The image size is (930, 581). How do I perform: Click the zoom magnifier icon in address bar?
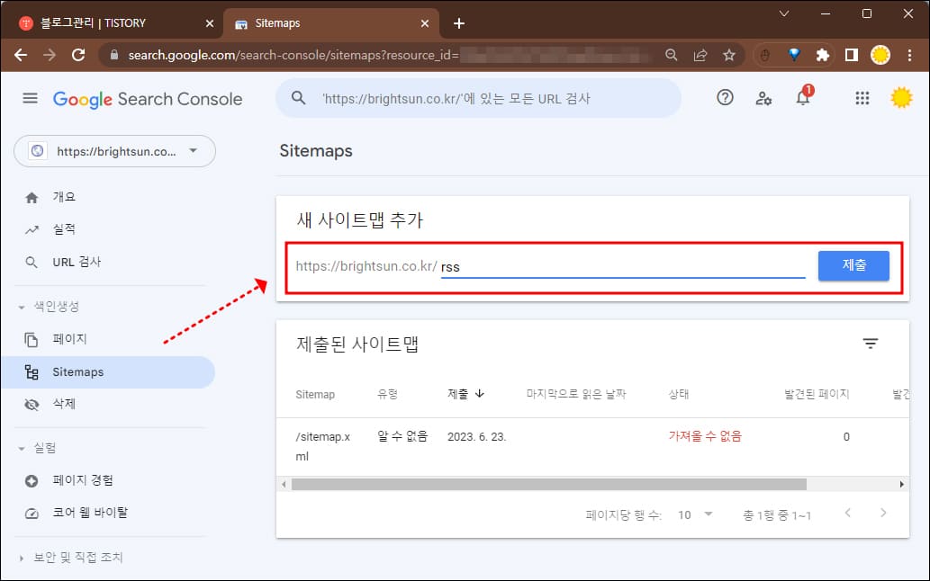(x=672, y=55)
